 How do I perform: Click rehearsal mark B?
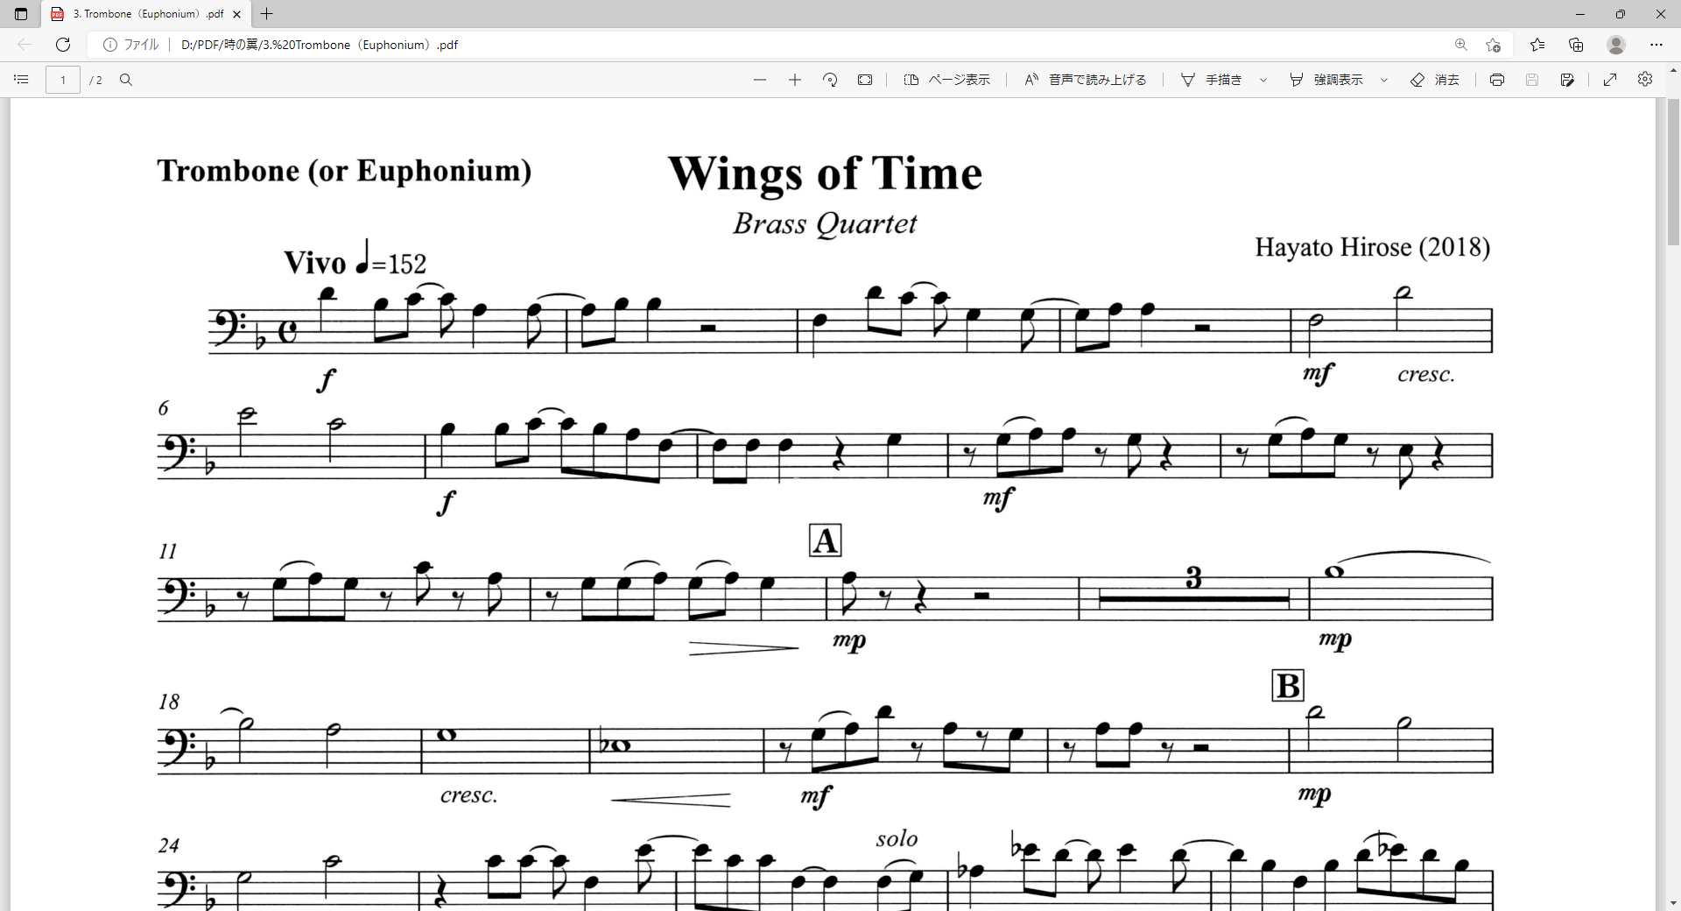(x=1288, y=686)
